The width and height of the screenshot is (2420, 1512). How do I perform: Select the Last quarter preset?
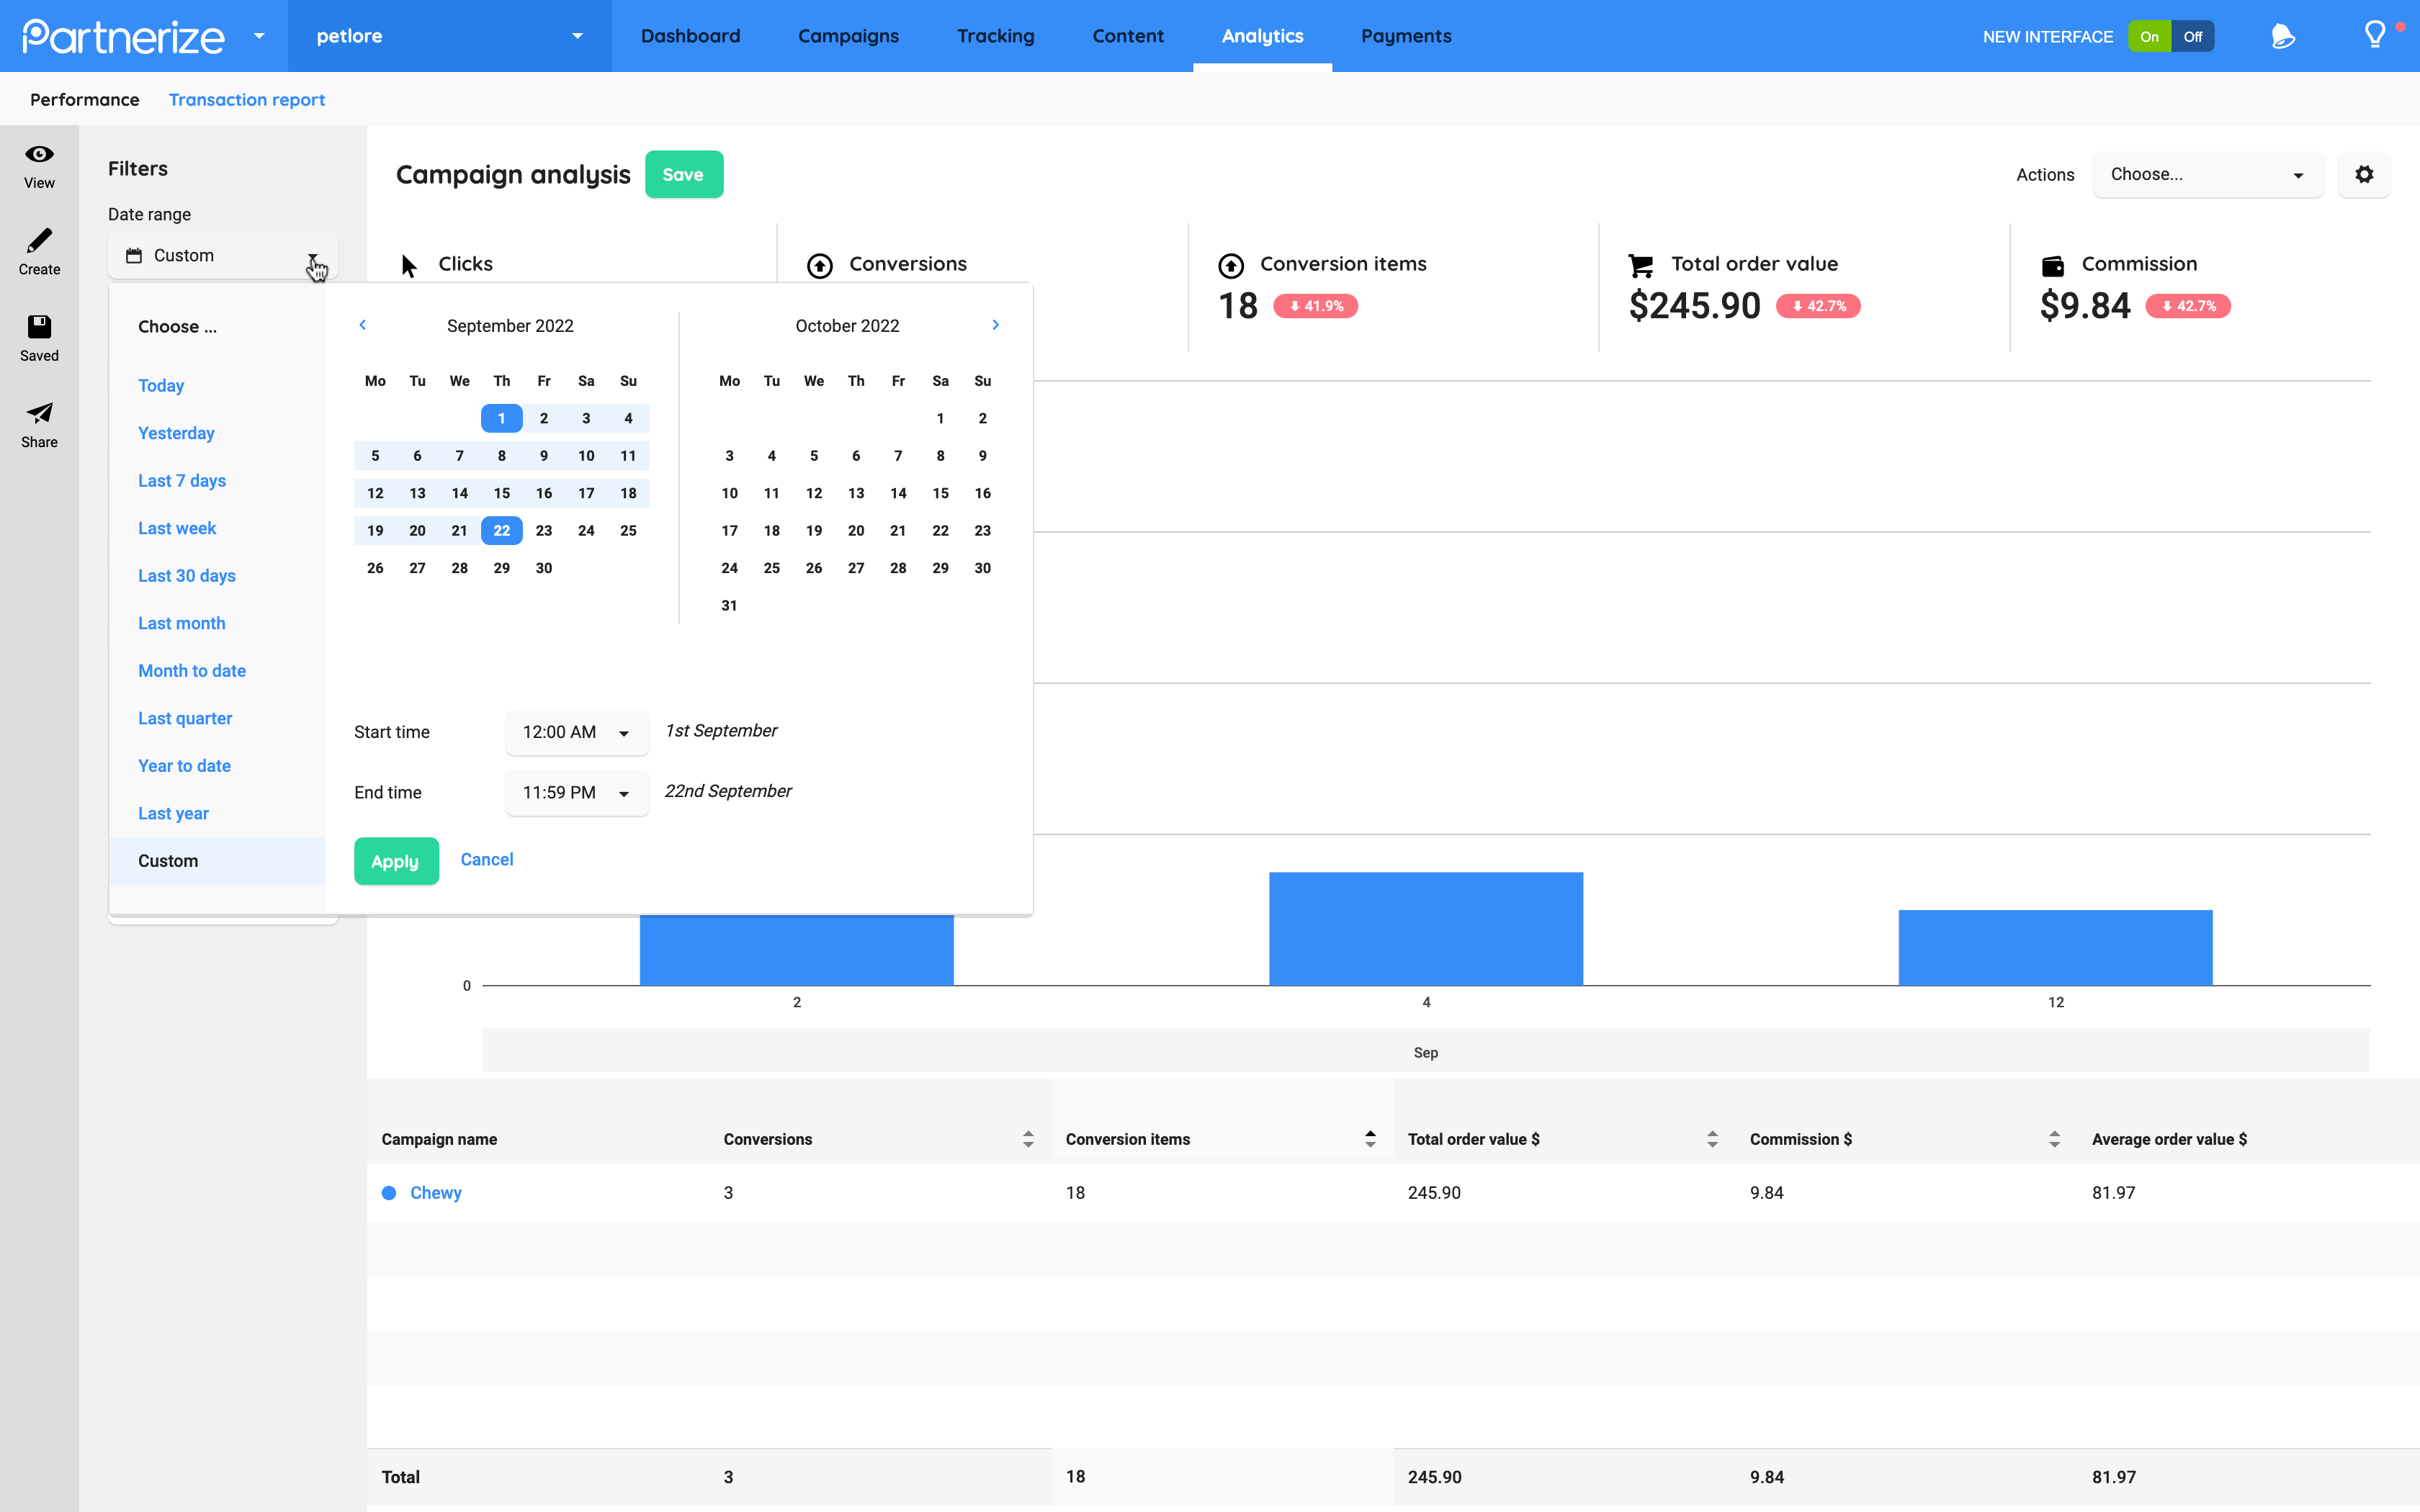[x=185, y=718]
